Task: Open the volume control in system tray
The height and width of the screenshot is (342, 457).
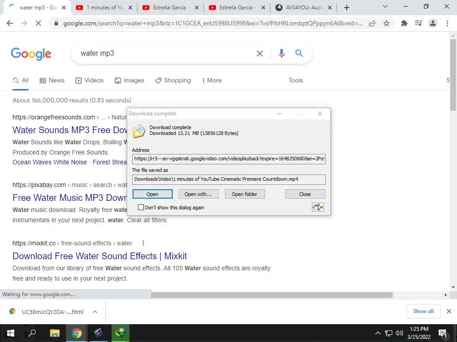Action: coord(399,333)
